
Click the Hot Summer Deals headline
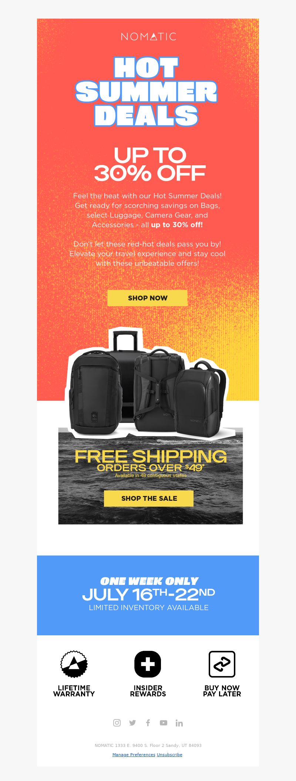(x=147, y=91)
